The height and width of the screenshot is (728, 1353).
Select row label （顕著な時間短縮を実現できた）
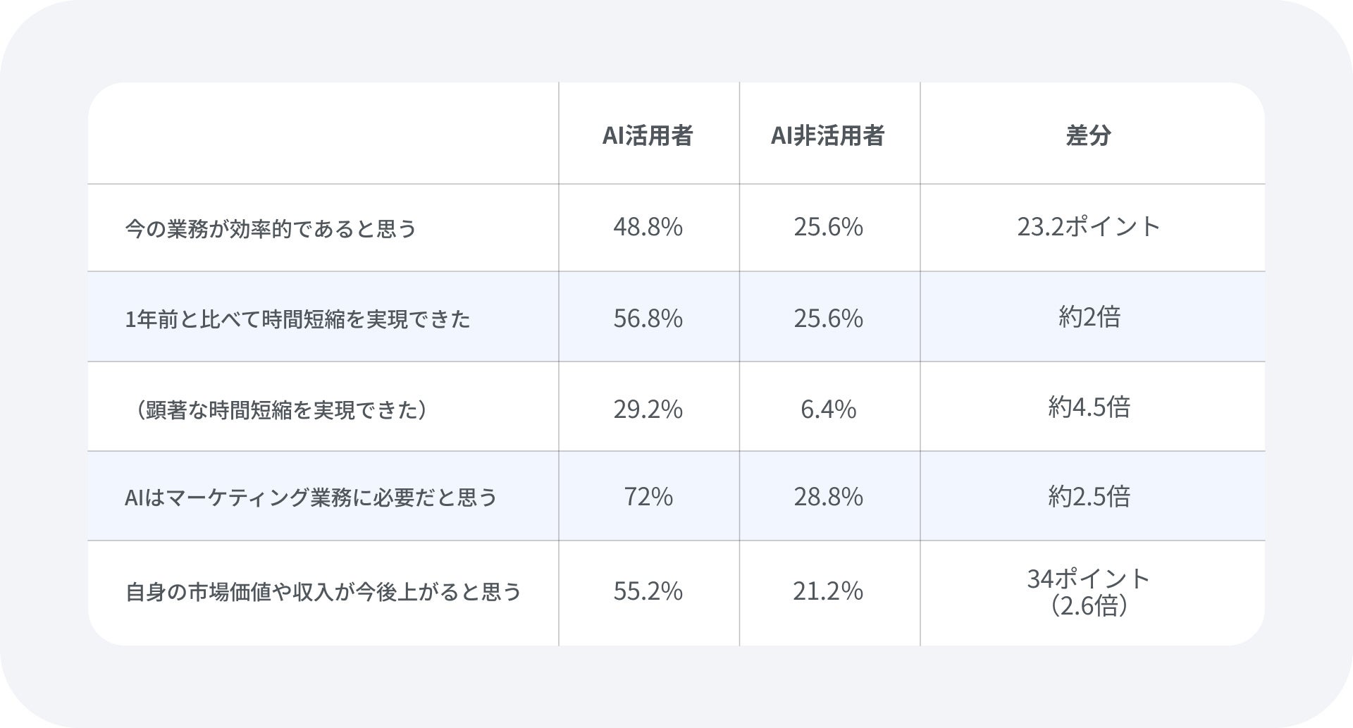pos(276,409)
